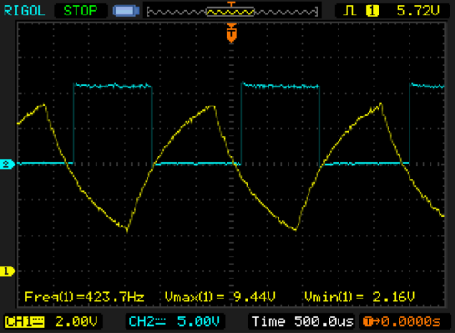This screenshot has width=455, height=333.
Task: Open the CH2 5.00V vertical scale
Action: point(198,321)
